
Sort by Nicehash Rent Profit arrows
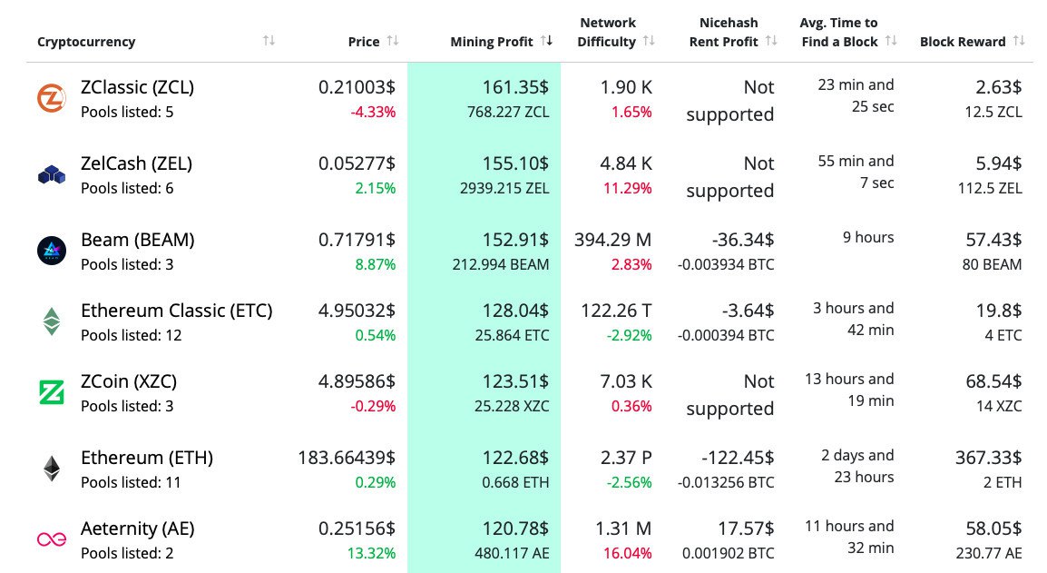point(771,41)
